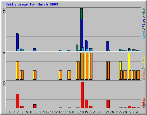This screenshot has width=147, height=115.
Task: Click day "14" on the date axis
Action: pos(65,112)
